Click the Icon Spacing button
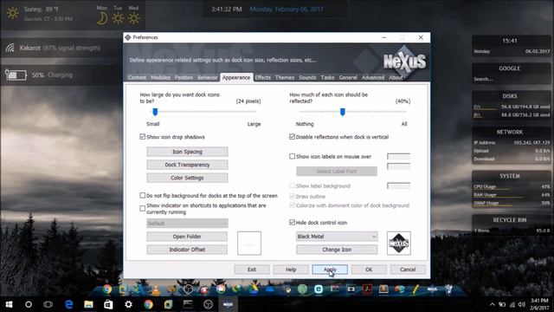This screenshot has height=312, width=554. click(x=187, y=152)
